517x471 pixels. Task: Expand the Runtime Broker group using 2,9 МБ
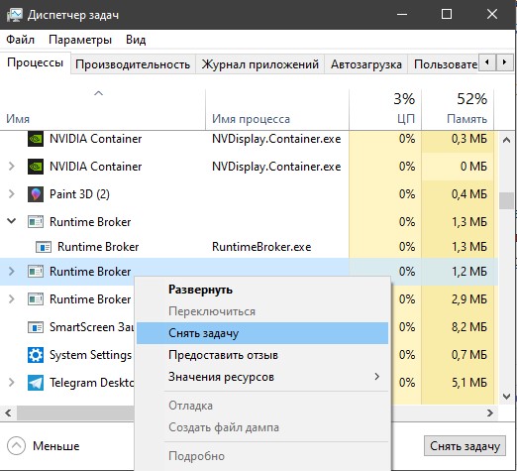point(11,299)
